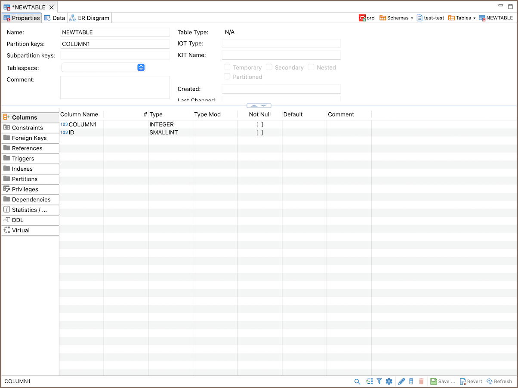Click the Partition keys input field
This screenshot has height=388, width=518.
[x=115, y=44]
